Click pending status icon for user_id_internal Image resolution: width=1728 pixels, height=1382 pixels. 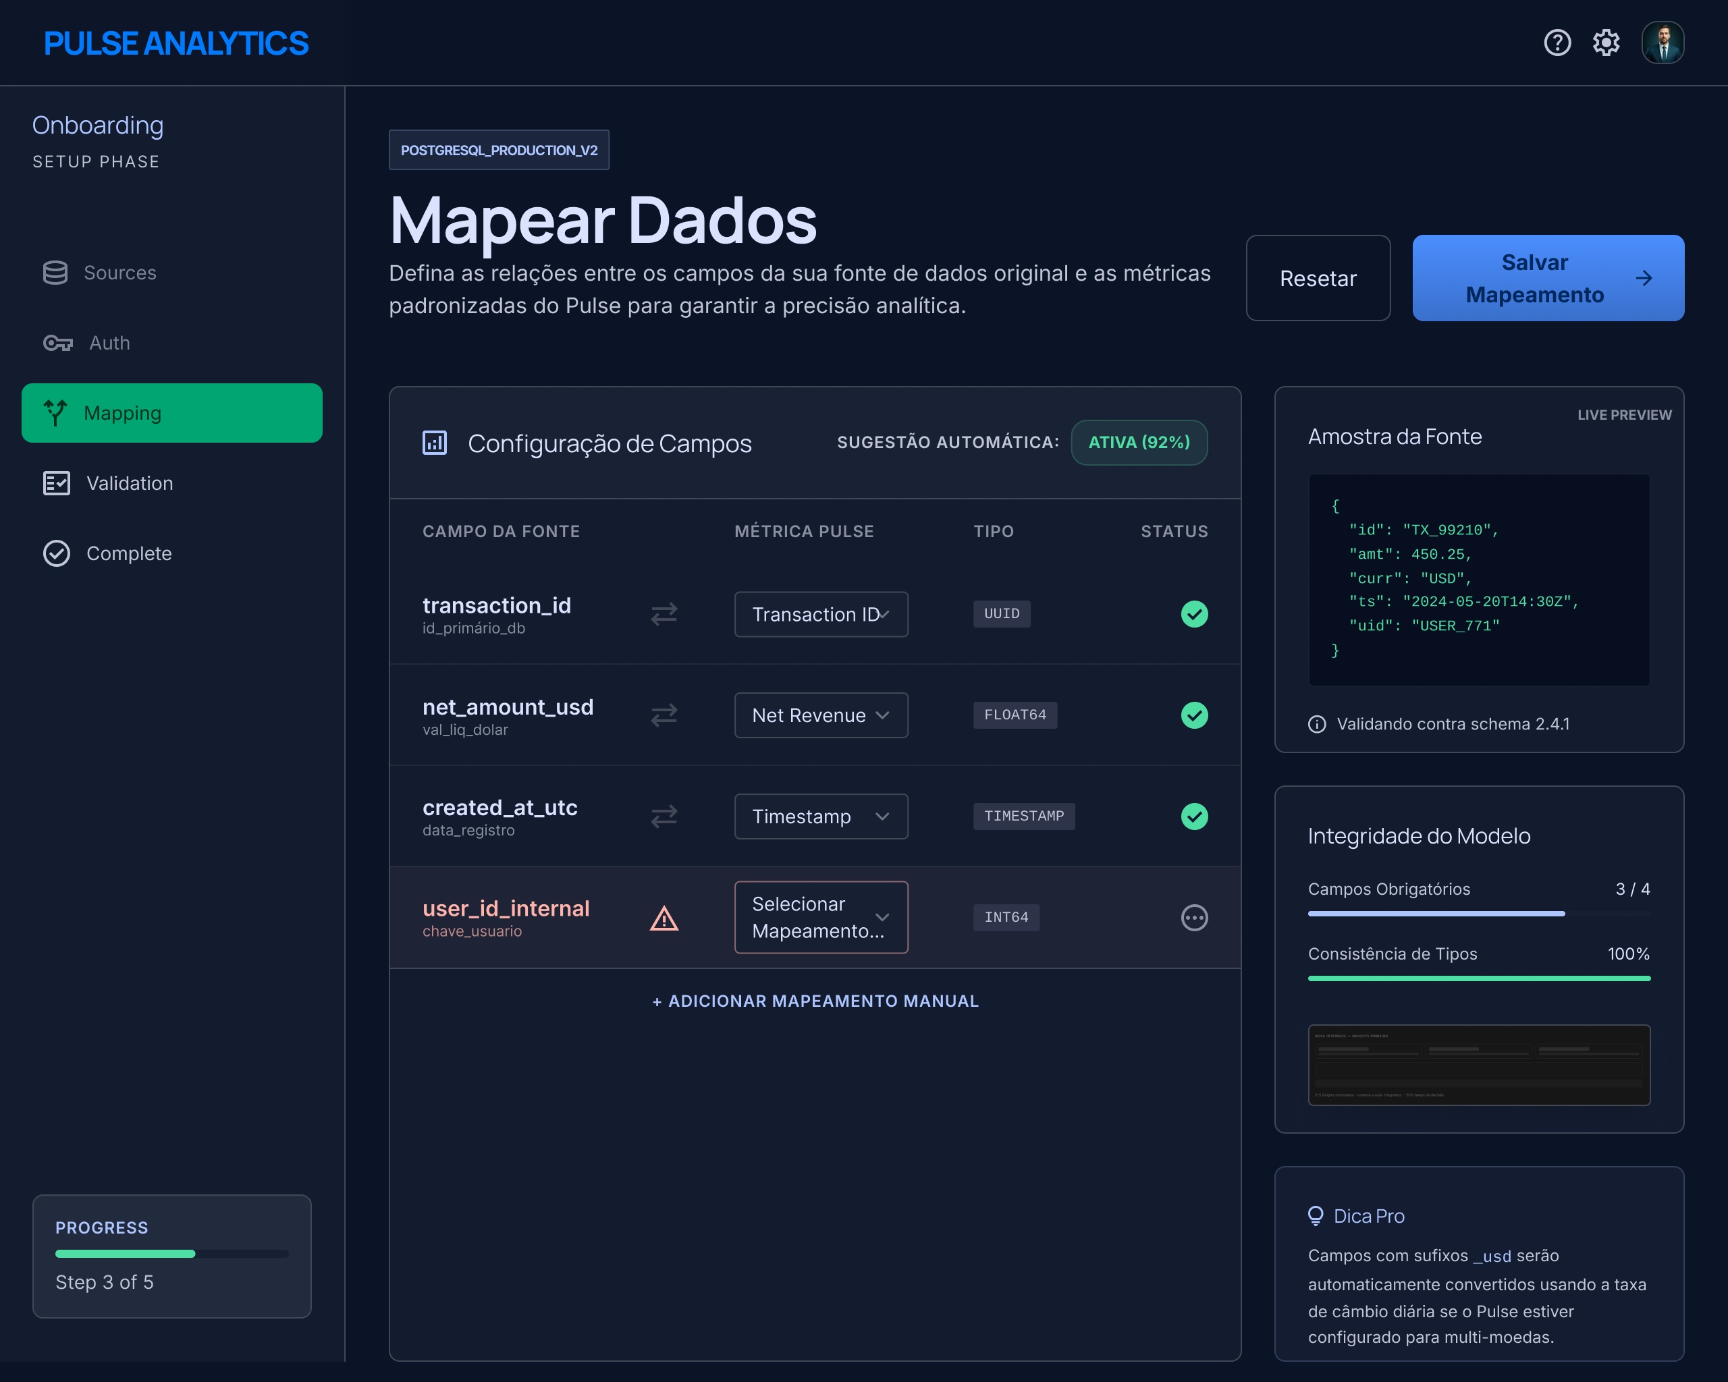point(1194,917)
